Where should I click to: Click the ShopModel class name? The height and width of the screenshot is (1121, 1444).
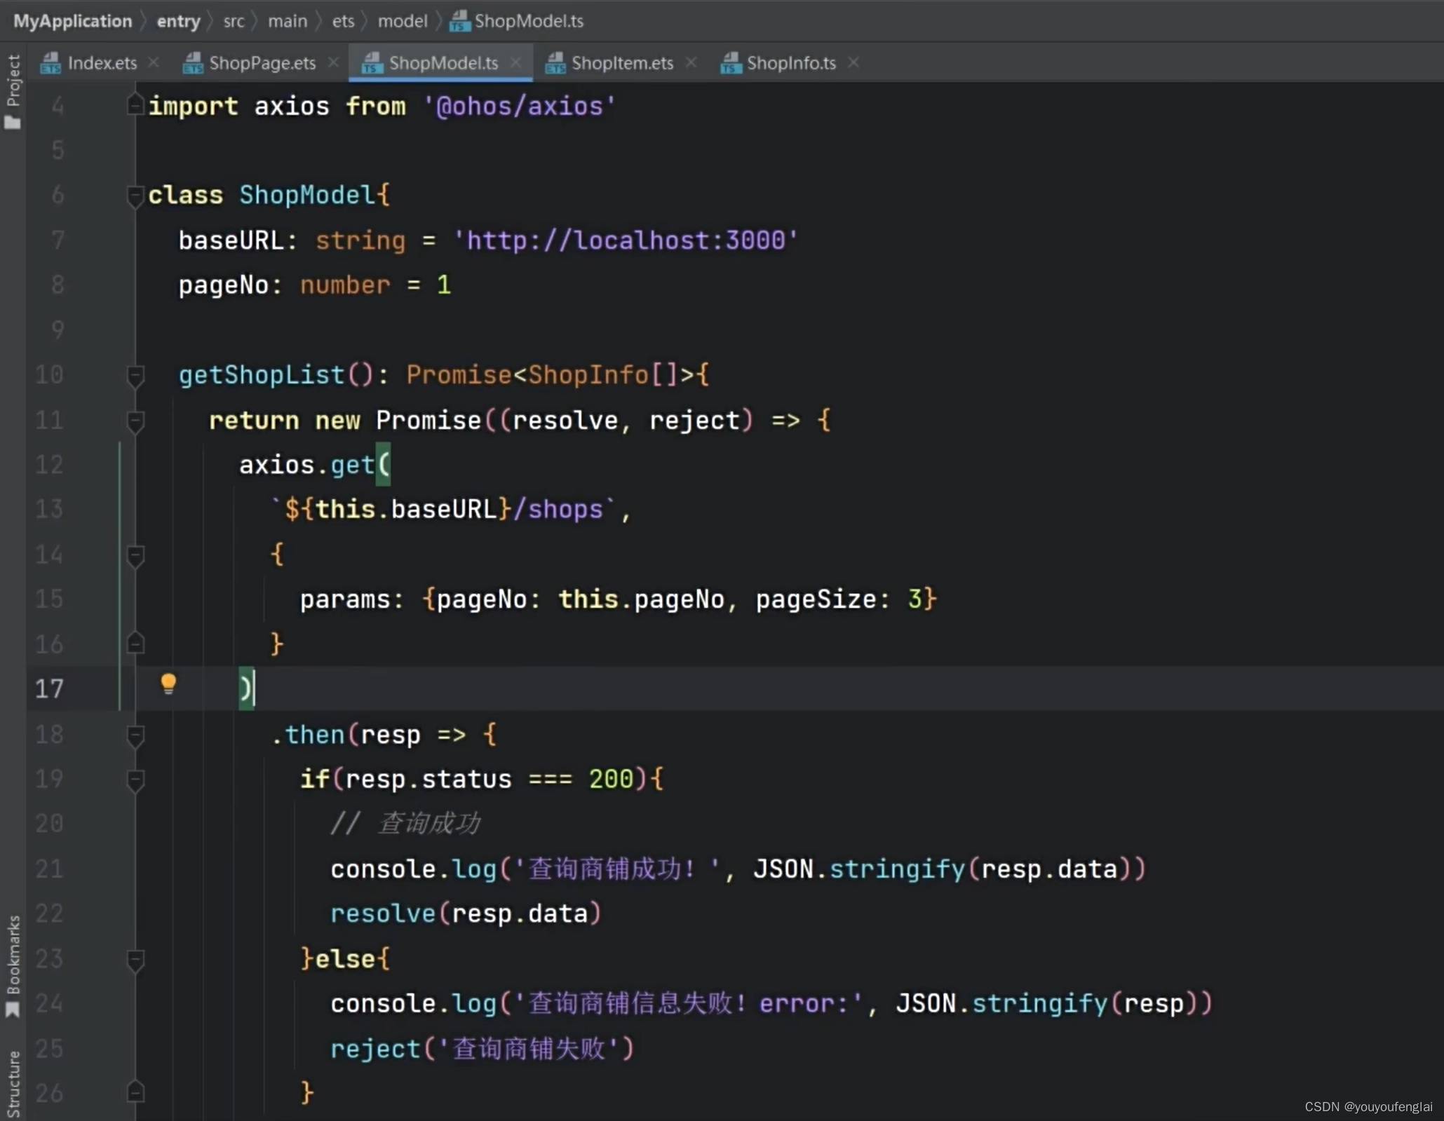tap(307, 195)
